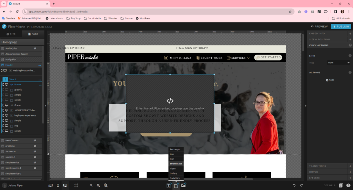Open options dots for selected iframe layer

(x=40, y=85)
